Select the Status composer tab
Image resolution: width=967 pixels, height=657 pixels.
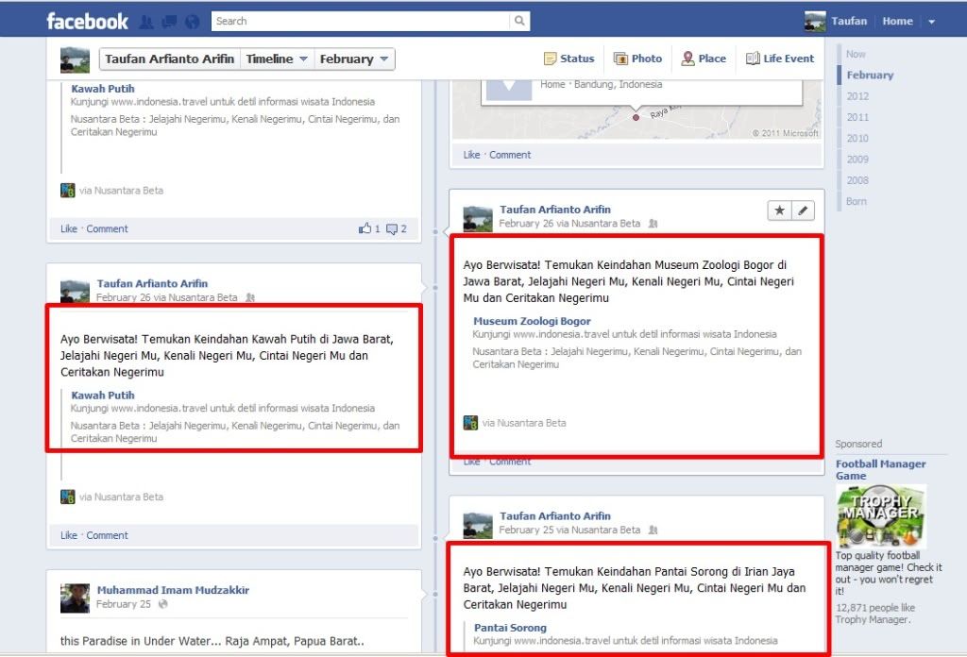click(x=569, y=59)
